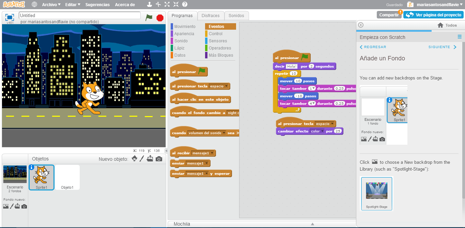Click the block help question mark icon
This screenshot has width=465, height=228.
pos(185,5)
